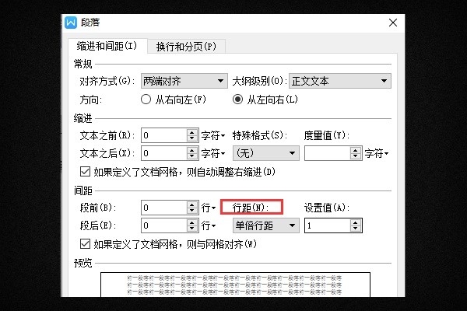Toggle 则与网格对齐(W) checkbox
467x311 pixels.
pos(85,243)
